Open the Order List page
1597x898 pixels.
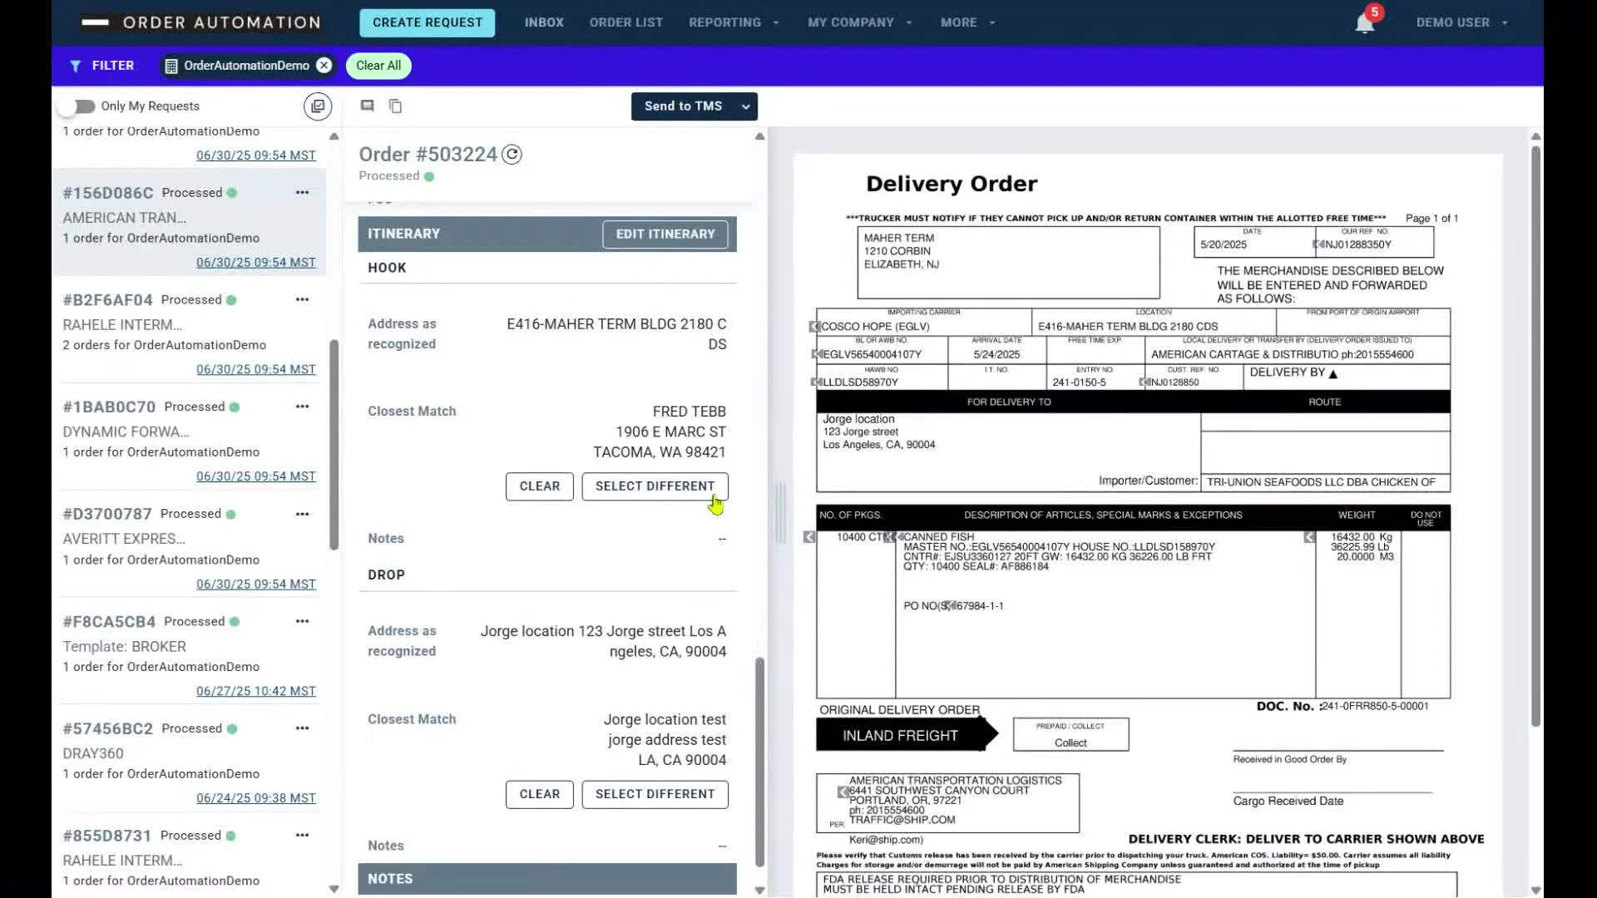(x=625, y=22)
